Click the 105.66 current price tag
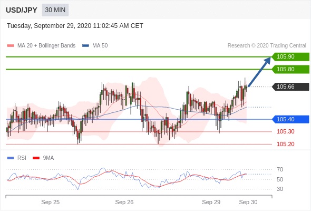This screenshot has width=311, height=211. pos(290,87)
